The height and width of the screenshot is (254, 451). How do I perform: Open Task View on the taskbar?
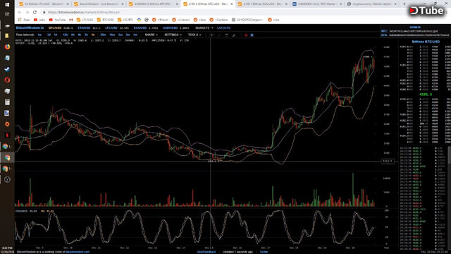7,14
